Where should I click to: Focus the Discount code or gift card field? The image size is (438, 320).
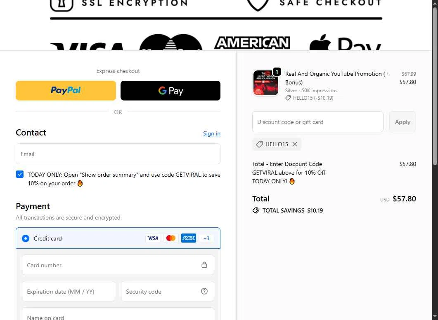[317, 122]
